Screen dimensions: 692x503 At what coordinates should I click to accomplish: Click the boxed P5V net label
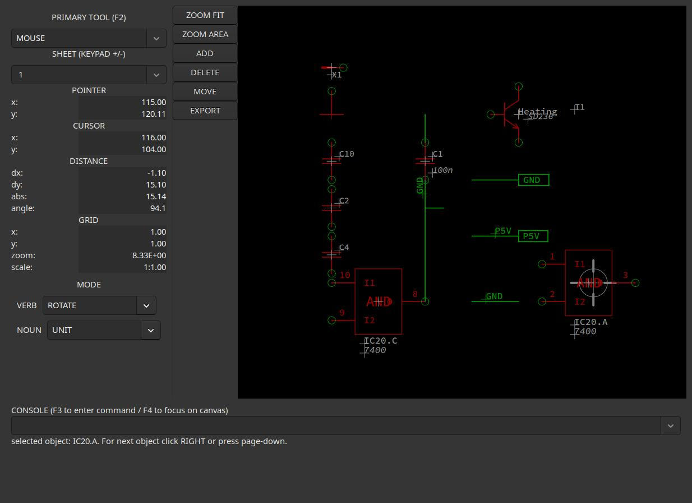[533, 236]
